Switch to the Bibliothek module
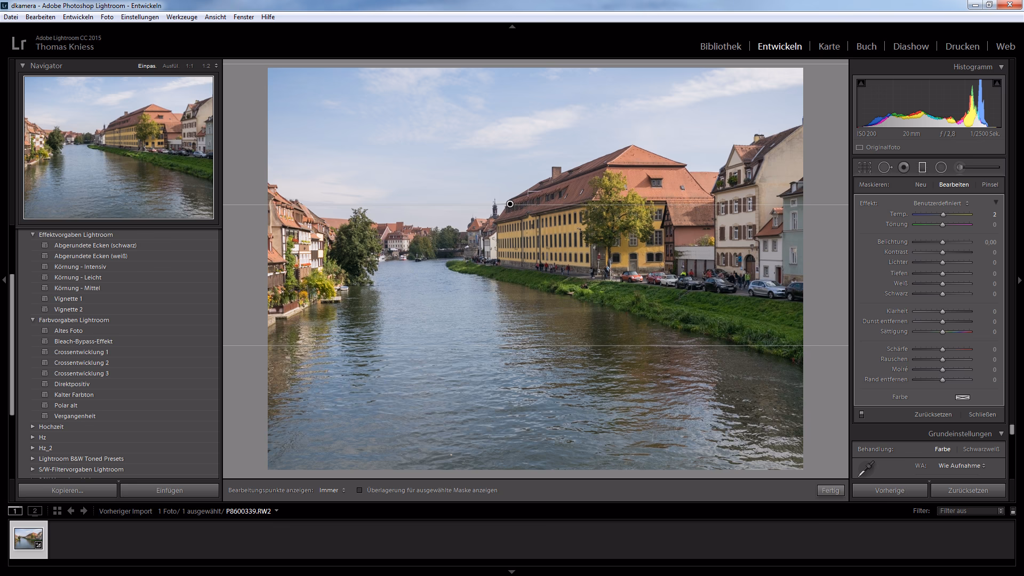Image resolution: width=1024 pixels, height=576 pixels. pos(720,46)
